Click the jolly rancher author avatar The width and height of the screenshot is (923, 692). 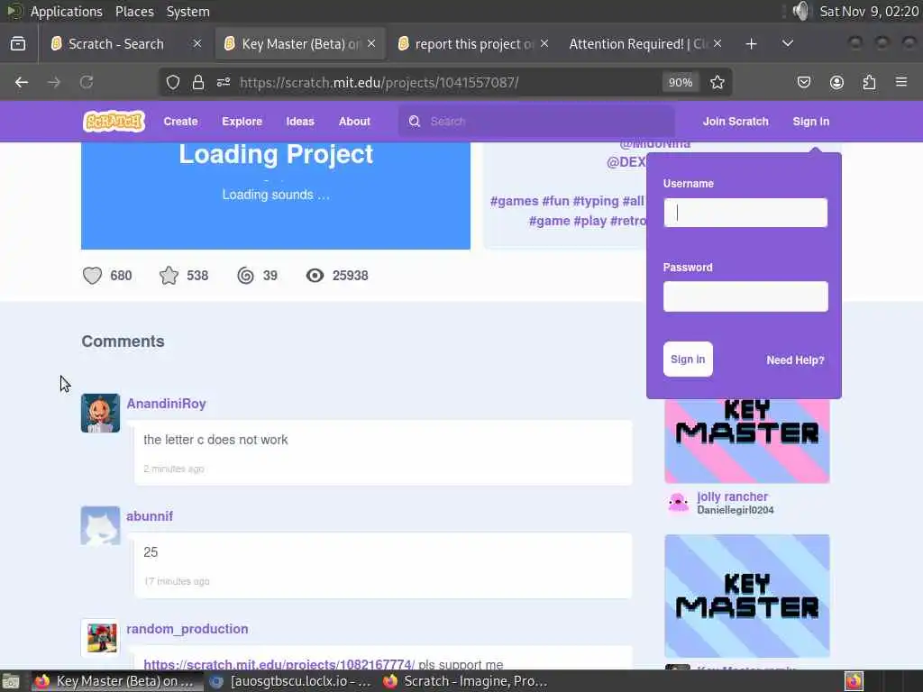point(678,503)
